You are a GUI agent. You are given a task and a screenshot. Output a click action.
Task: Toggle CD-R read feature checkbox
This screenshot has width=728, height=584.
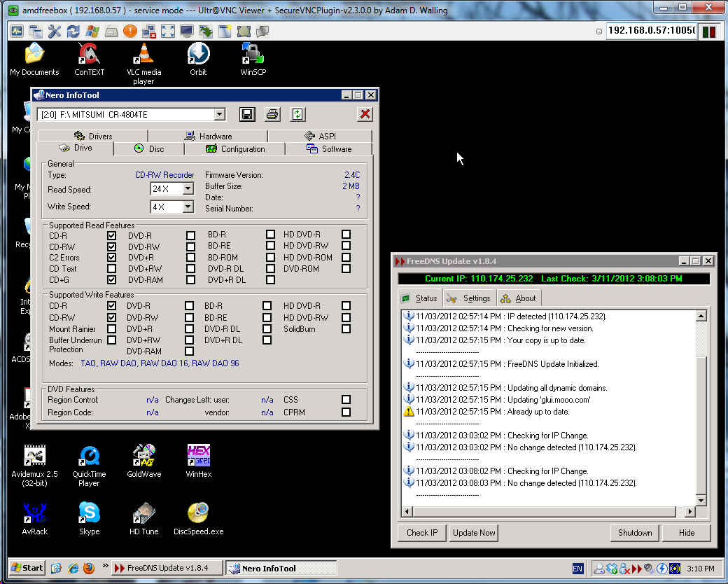(x=111, y=235)
